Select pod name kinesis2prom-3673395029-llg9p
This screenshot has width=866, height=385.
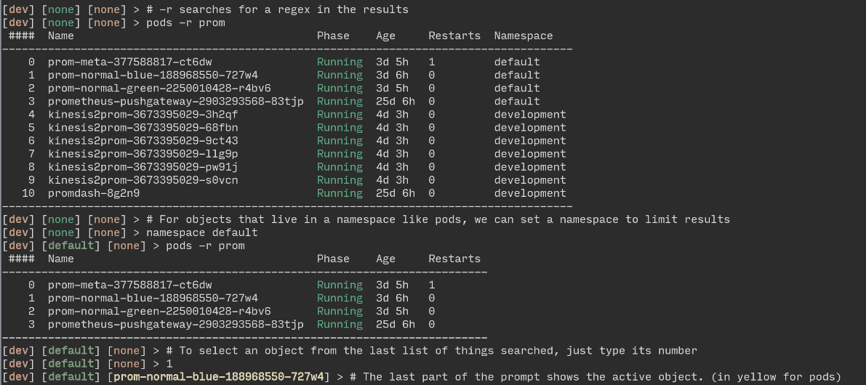coord(143,154)
